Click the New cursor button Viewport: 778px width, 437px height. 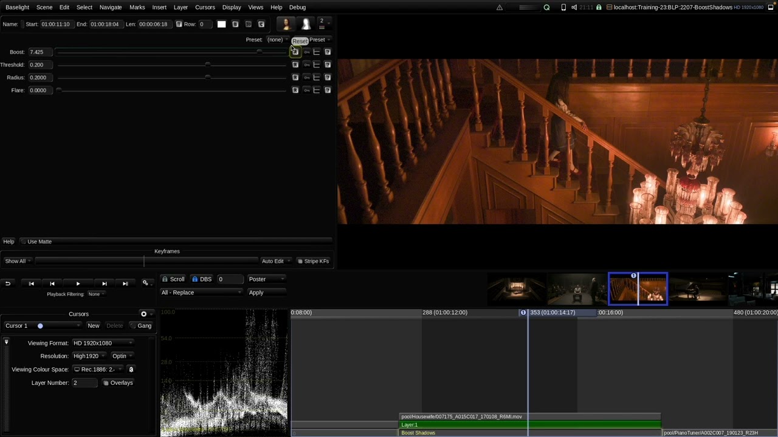pyautogui.click(x=93, y=326)
